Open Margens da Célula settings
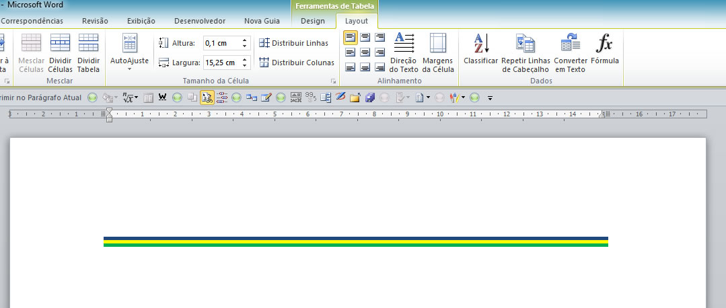Image resolution: width=726 pixels, height=308 pixels. [438, 52]
